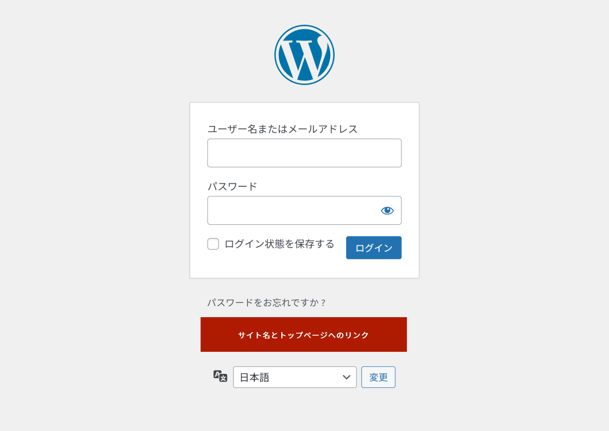Click the ログイン text on the submit button
Screen dimensions: 609x431
[374, 248]
